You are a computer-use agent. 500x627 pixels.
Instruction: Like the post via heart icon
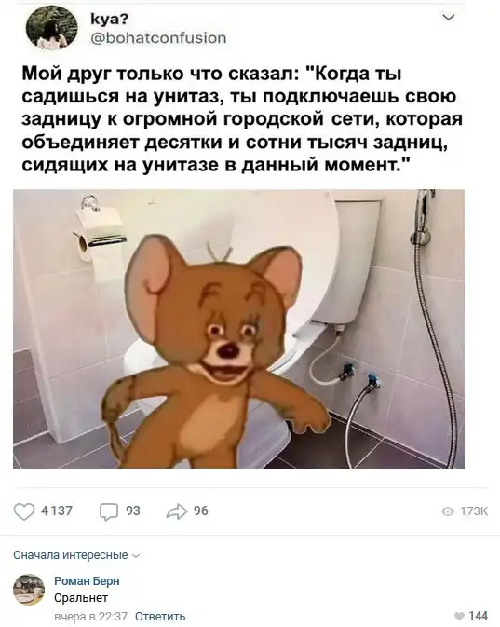[24, 511]
